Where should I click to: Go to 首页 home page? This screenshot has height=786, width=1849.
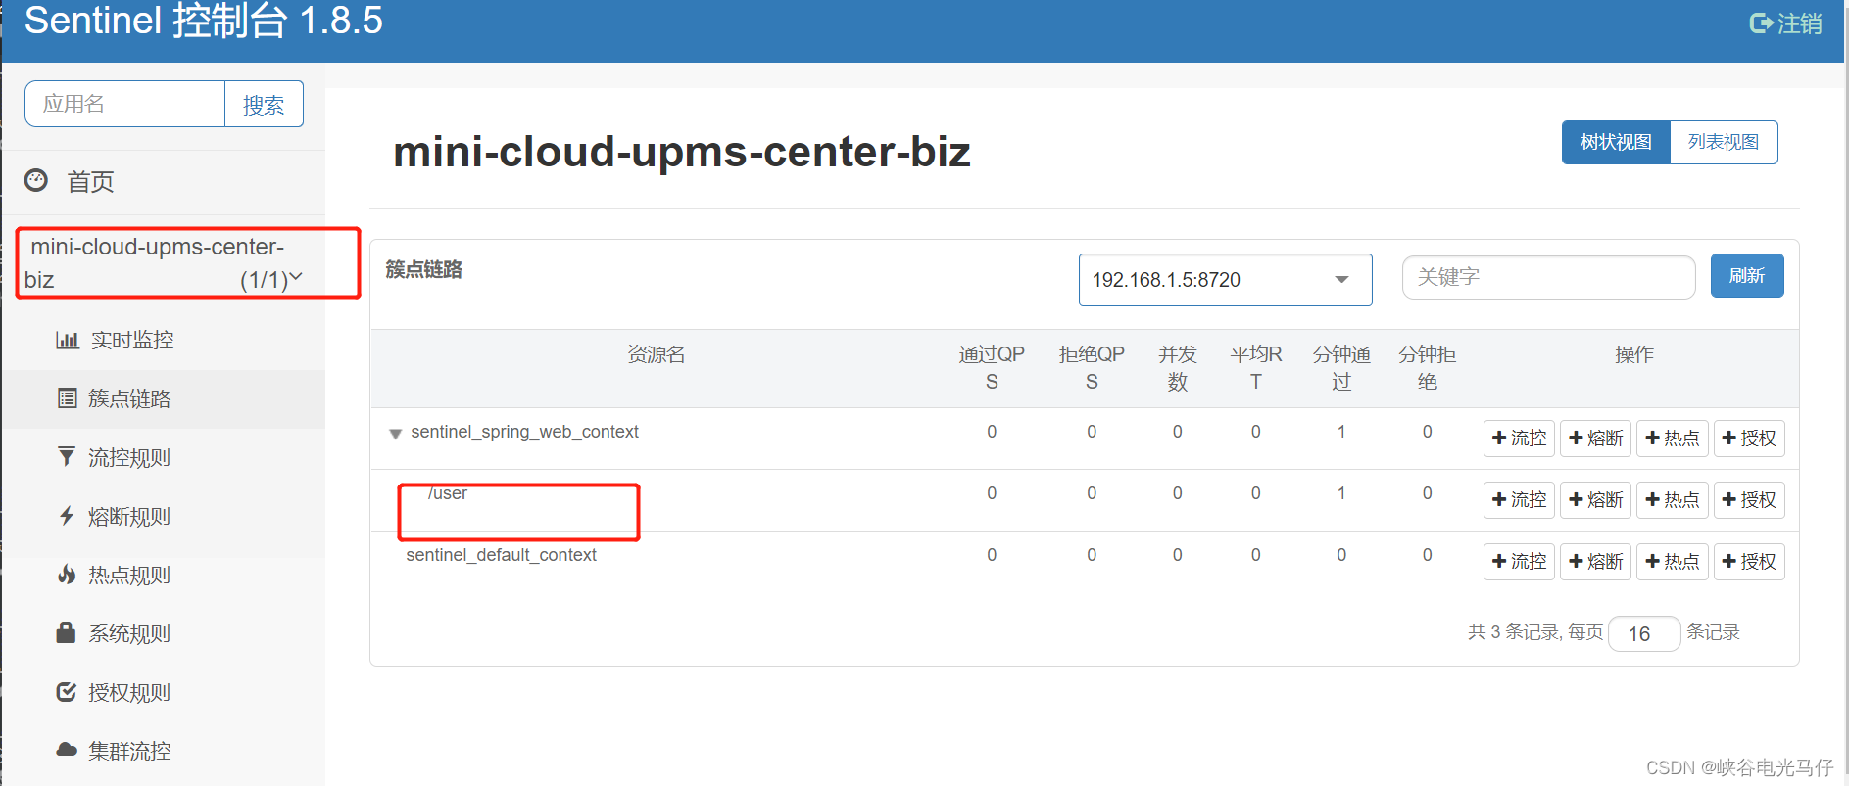click(90, 181)
